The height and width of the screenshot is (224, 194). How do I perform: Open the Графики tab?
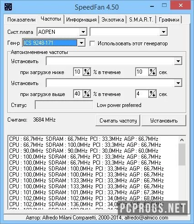169,20
